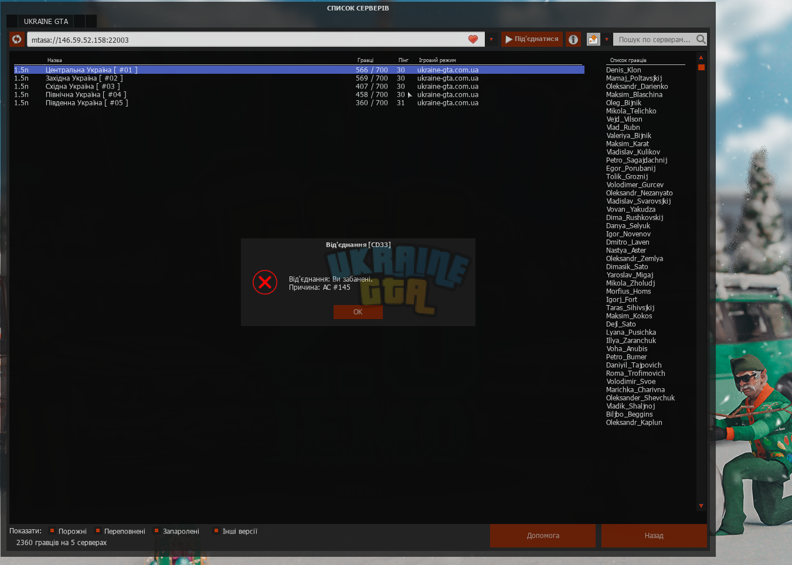Select player Dmitro_Laven
The height and width of the screenshot is (565, 792).
tap(627, 242)
